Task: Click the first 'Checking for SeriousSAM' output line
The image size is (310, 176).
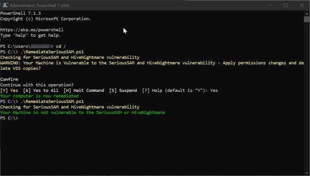Action: point(70,57)
